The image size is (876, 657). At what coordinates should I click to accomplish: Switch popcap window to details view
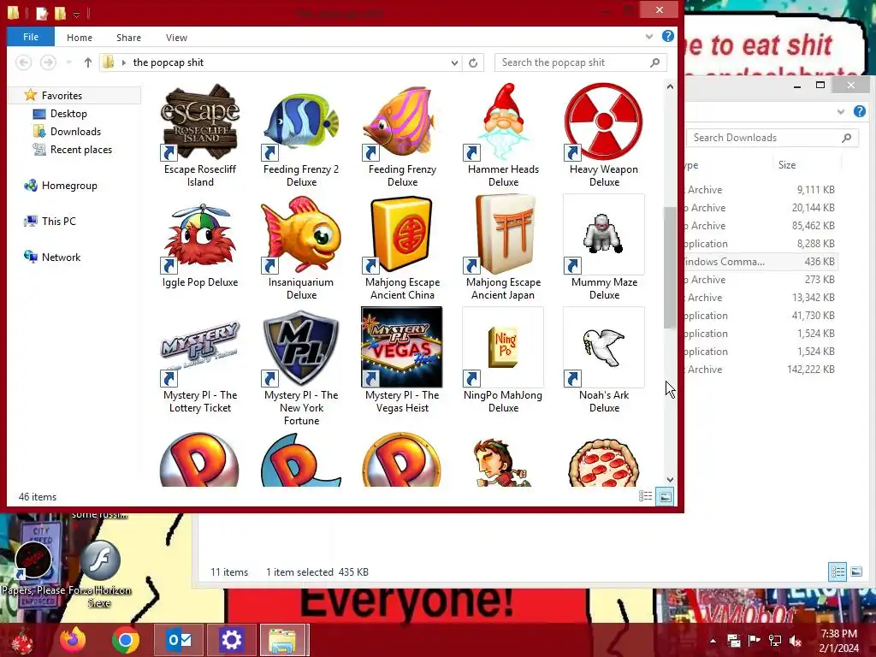click(645, 496)
